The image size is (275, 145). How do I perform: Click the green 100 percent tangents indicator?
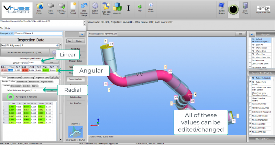pos(10,97)
